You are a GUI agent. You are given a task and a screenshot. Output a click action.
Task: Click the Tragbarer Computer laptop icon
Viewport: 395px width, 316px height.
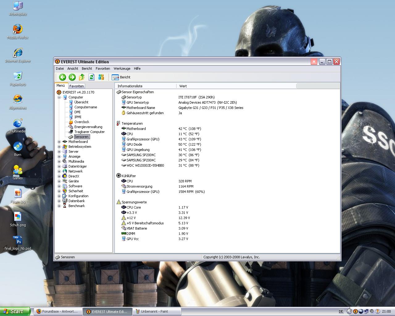tap(71, 132)
